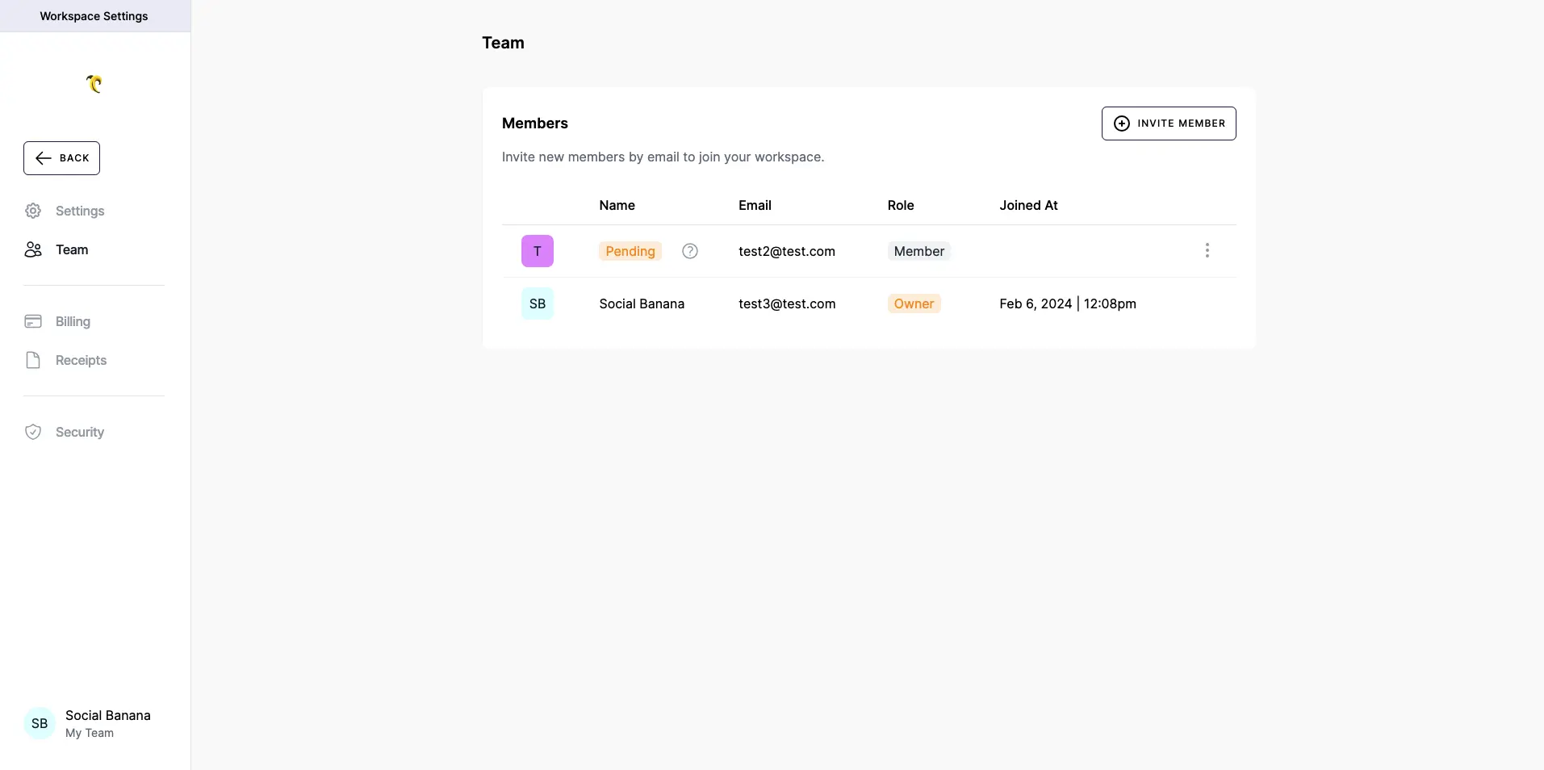
Task: Click the Name column header
Action: [617, 205]
